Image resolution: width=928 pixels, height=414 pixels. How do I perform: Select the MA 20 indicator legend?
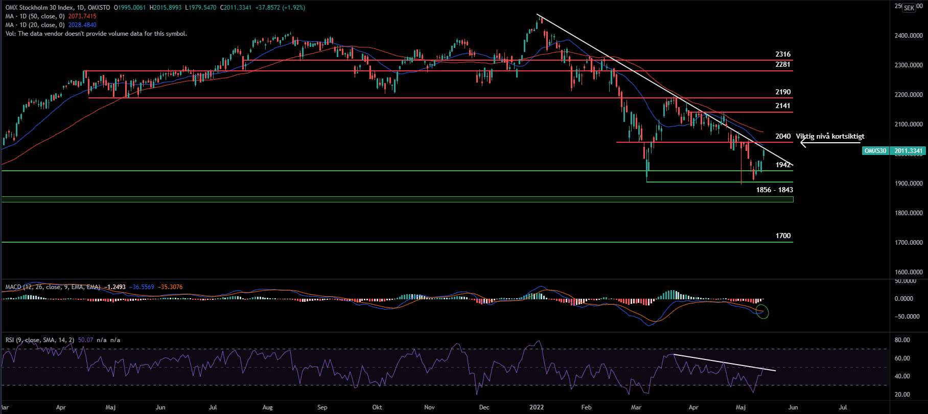(36, 25)
